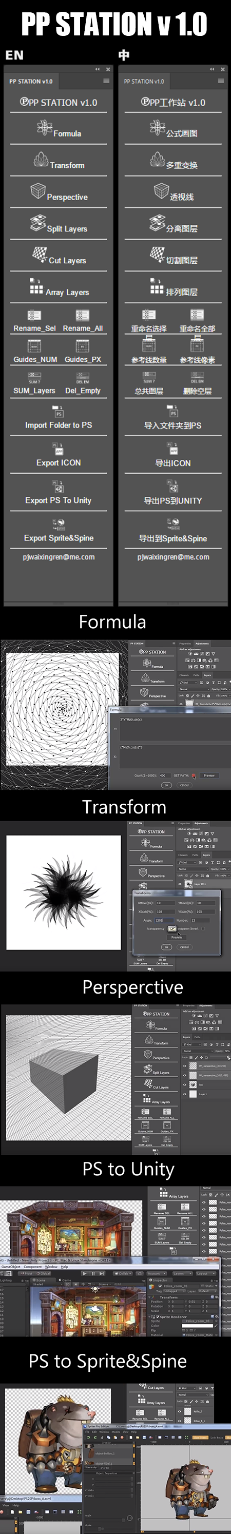Click cancel in the Transforms dialog
Viewport: 231px width, 1534px height.
click(185, 947)
